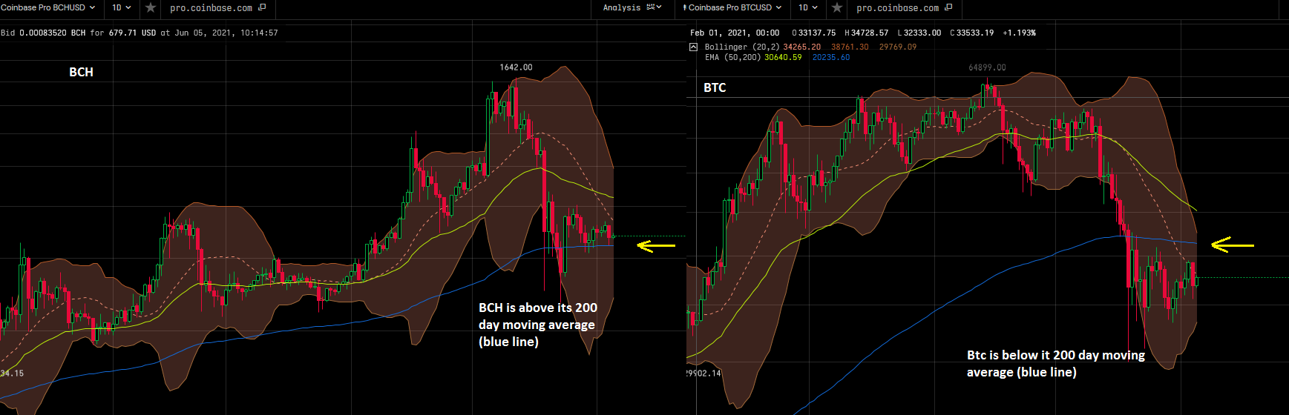Click the Bollinger middle value 34265.20
The image size is (1289, 415).
click(802, 47)
